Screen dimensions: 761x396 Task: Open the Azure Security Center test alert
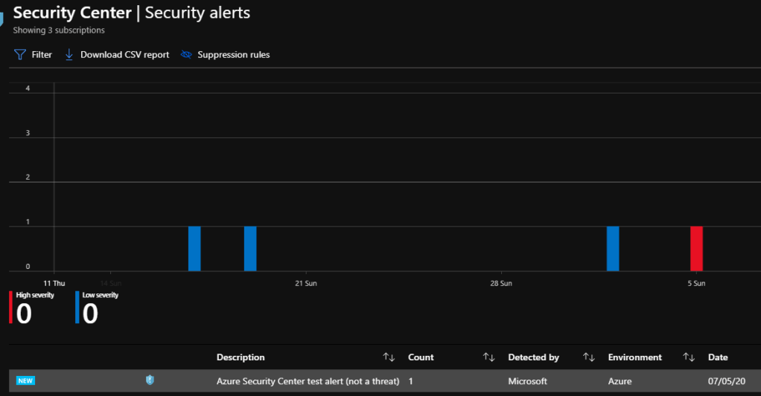[x=308, y=381]
